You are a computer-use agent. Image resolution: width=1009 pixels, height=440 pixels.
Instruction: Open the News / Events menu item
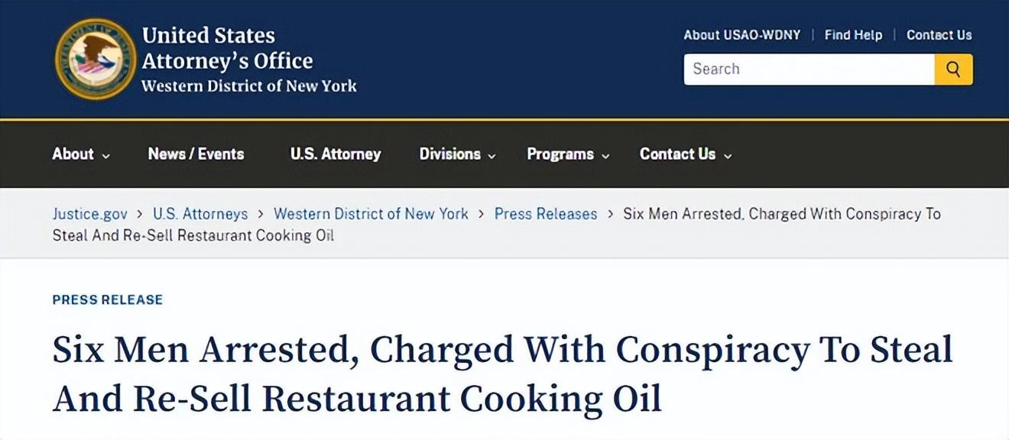click(x=196, y=154)
